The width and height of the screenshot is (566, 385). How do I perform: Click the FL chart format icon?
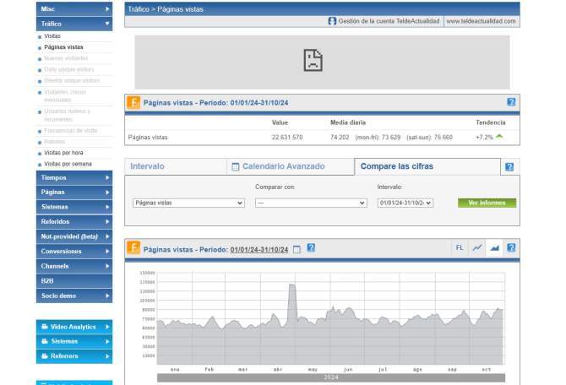click(x=460, y=248)
